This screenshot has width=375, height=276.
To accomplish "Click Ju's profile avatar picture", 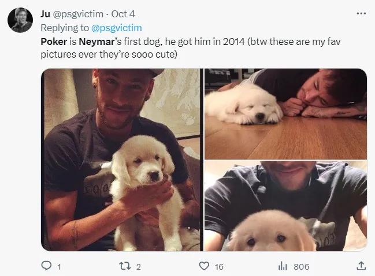I will (x=20, y=21).
